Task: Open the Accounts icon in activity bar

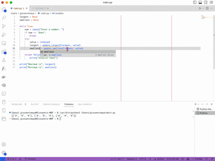Action: 4,144
